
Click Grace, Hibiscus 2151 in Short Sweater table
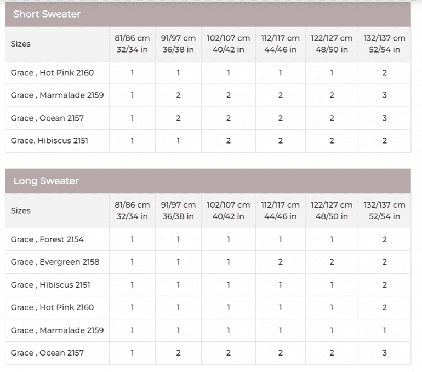click(x=49, y=141)
